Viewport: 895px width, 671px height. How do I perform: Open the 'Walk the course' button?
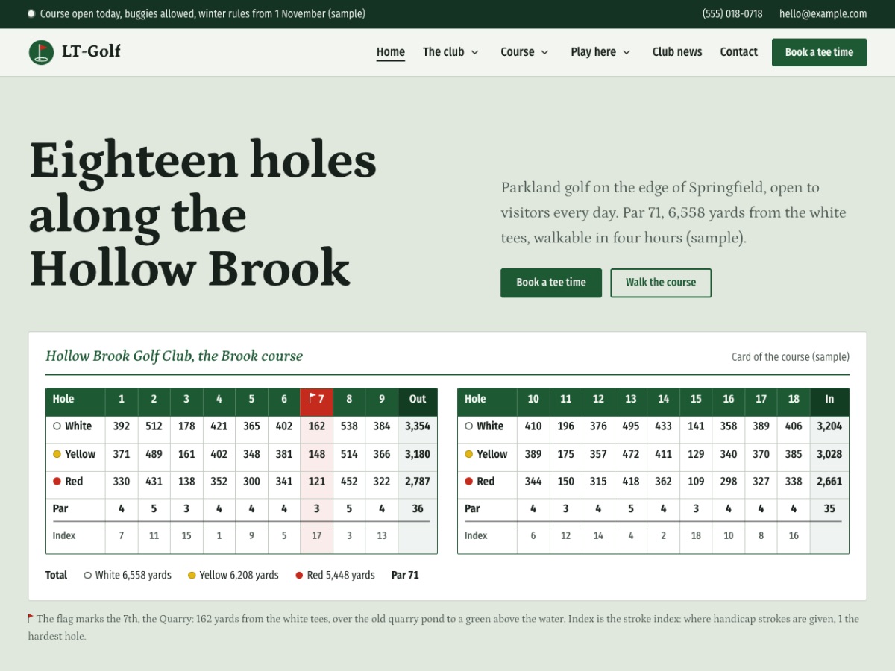click(661, 283)
